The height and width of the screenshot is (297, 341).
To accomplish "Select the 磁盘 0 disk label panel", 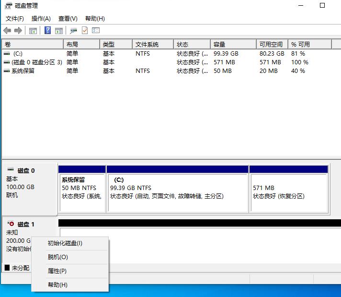I will [30, 189].
